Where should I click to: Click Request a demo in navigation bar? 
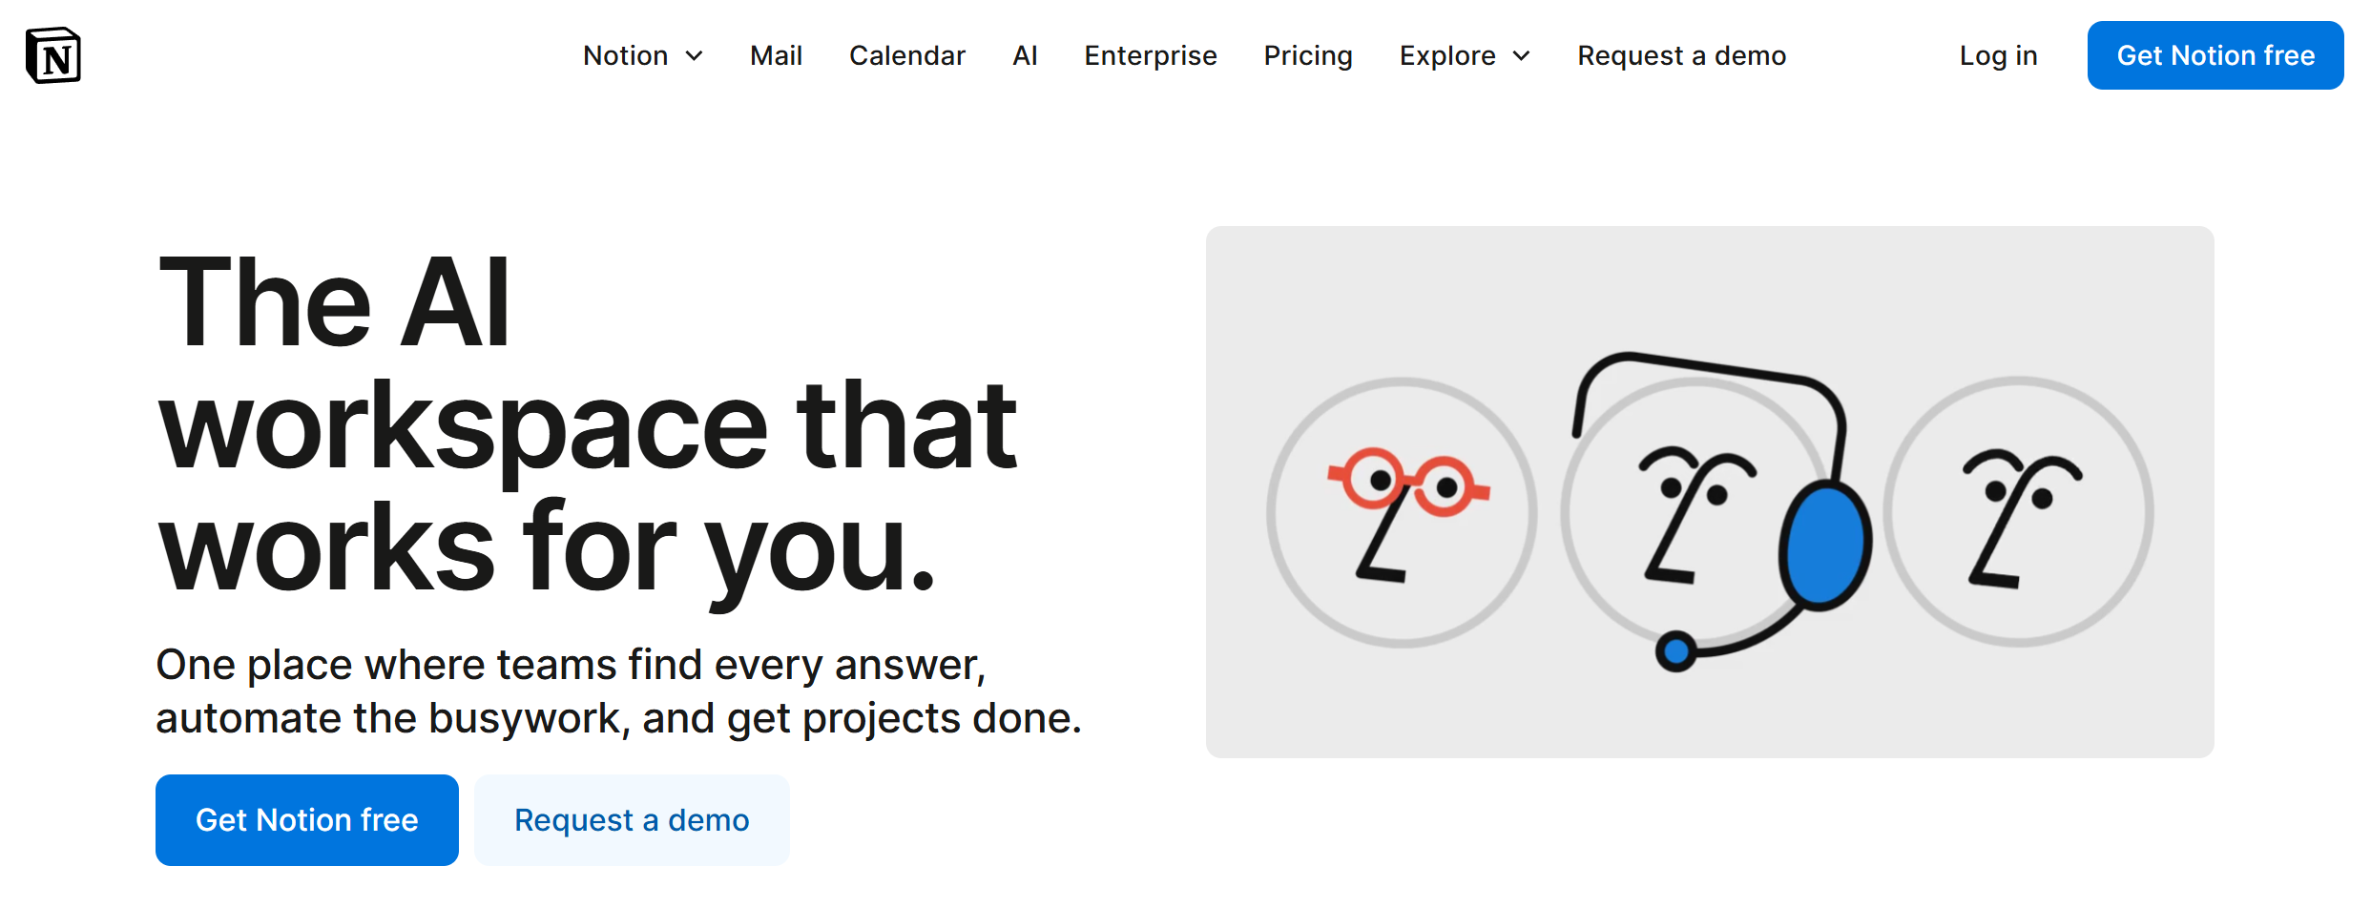pyautogui.click(x=1681, y=55)
